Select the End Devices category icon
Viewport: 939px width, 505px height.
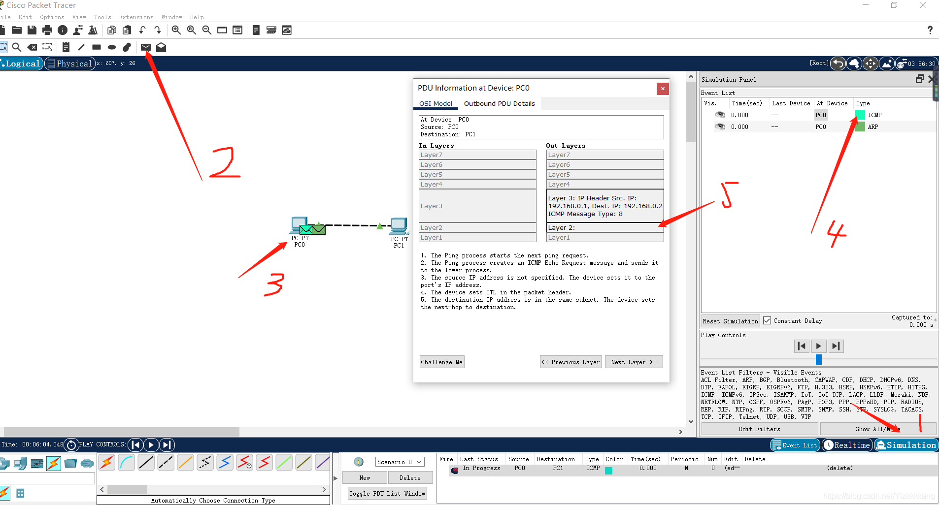pos(20,463)
